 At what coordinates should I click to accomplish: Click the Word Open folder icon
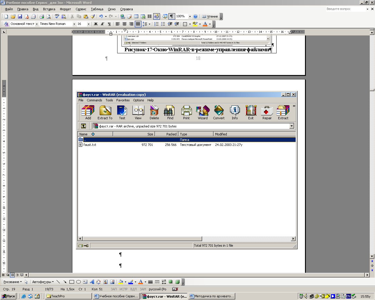pos(13,16)
